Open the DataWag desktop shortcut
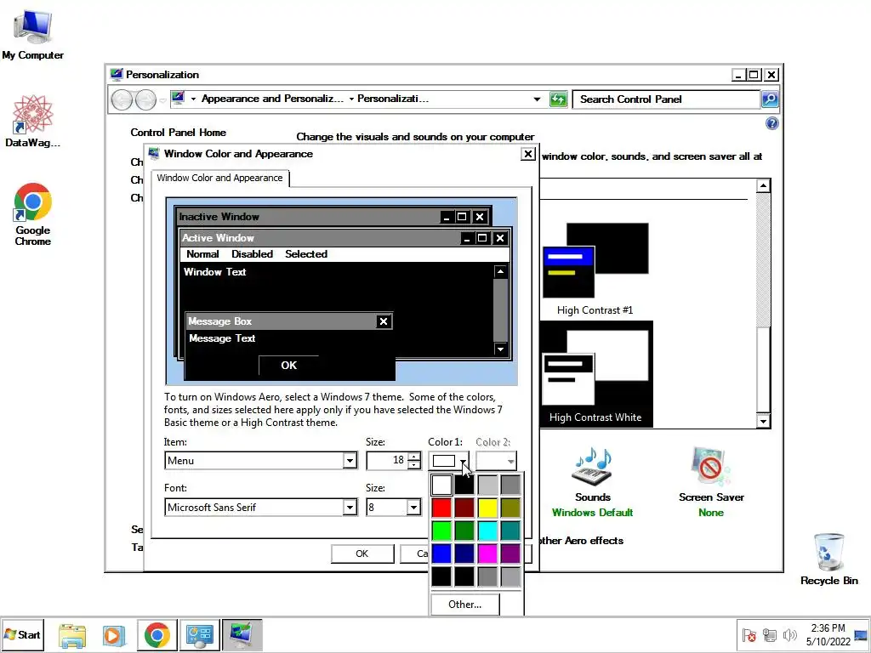The height and width of the screenshot is (653, 871). (x=32, y=121)
